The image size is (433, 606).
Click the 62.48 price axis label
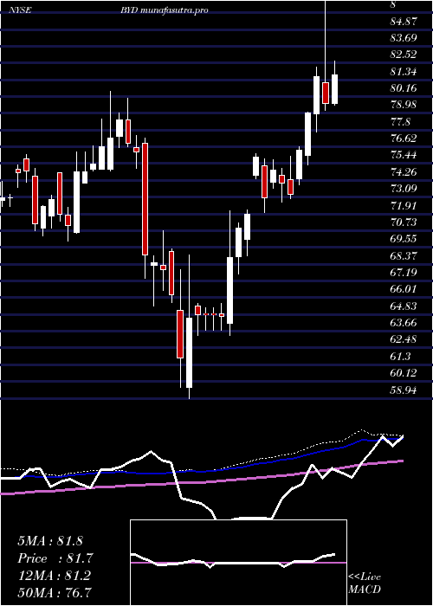pos(404,339)
